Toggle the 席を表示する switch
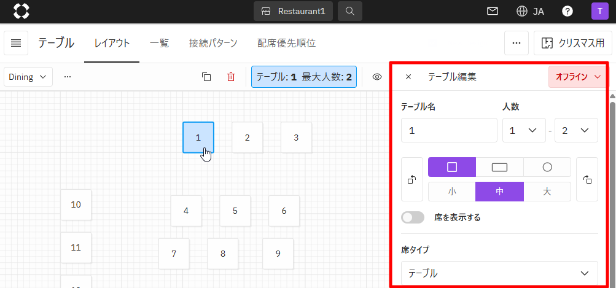Screen dimensions: 616x288 (413, 217)
